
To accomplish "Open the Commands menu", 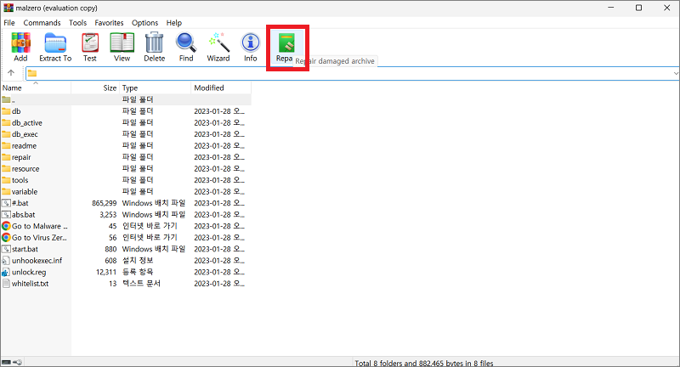I will (x=42, y=23).
